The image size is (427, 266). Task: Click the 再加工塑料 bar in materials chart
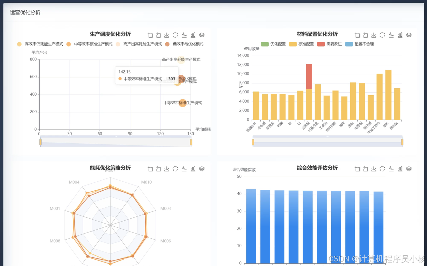point(380,97)
